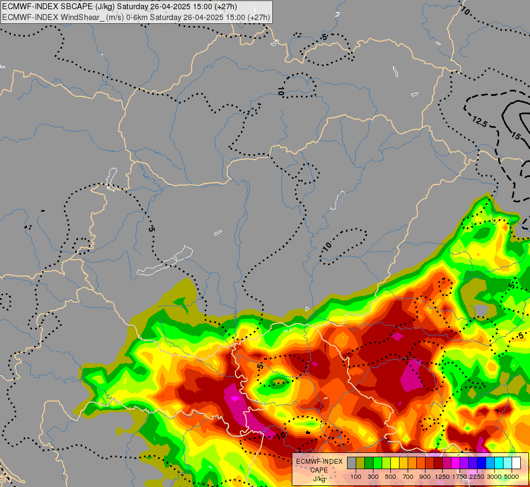
Task: Click the dark red legend swatch
Action: tap(438, 463)
